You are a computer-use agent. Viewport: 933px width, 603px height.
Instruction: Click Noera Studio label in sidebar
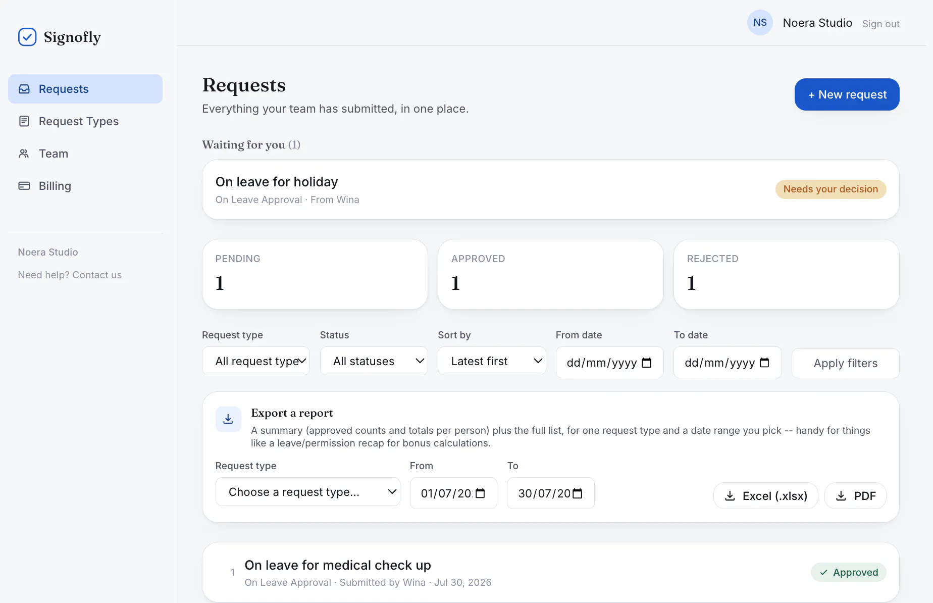(48, 252)
